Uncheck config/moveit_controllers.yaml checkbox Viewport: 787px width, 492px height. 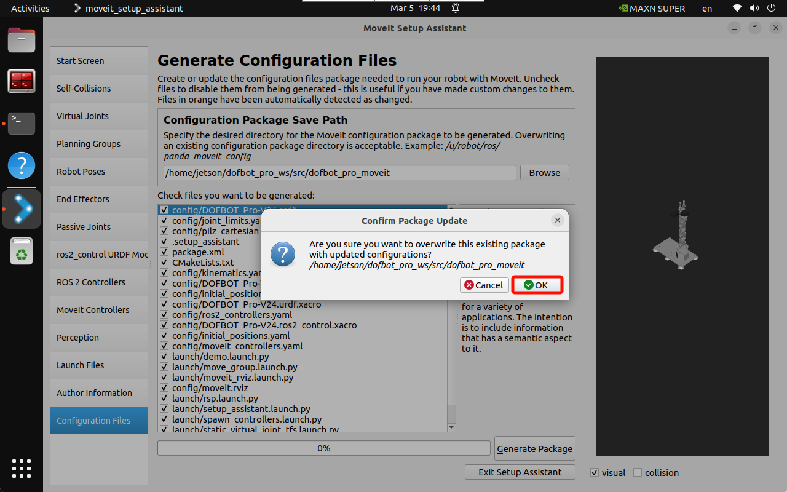164,346
